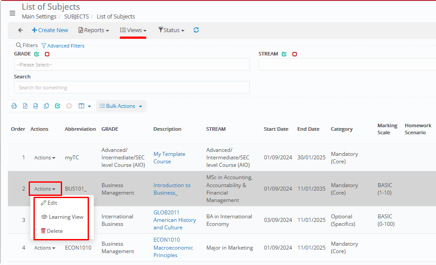This screenshot has width=436, height=265.
Task: Open the Bulk Actions dropdown
Action: (x=121, y=106)
